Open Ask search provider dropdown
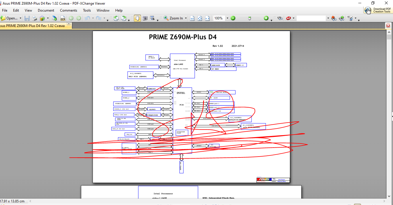The image size is (393, 205). point(294,18)
